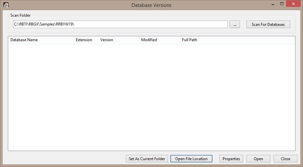This screenshot has height=167, width=303.
Task: Click the Open File Location button
Action: click(x=191, y=159)
